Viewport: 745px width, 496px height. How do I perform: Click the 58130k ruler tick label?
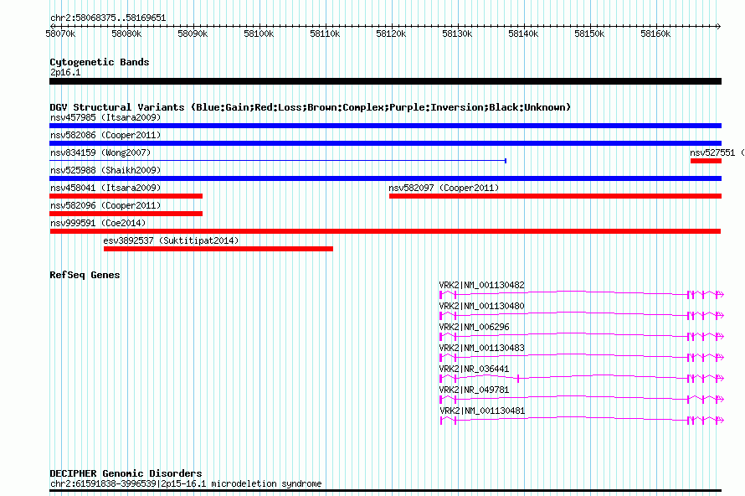(457, 34)
